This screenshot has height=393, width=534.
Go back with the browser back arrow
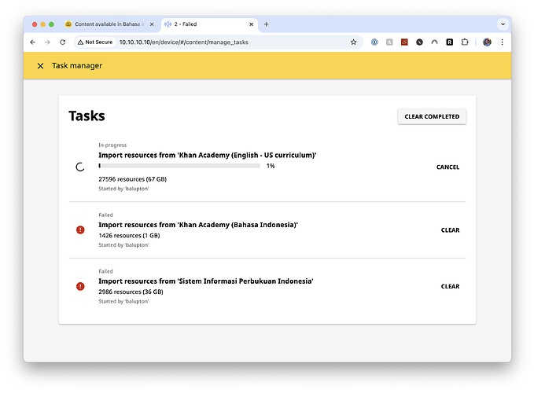pos(32,42)
